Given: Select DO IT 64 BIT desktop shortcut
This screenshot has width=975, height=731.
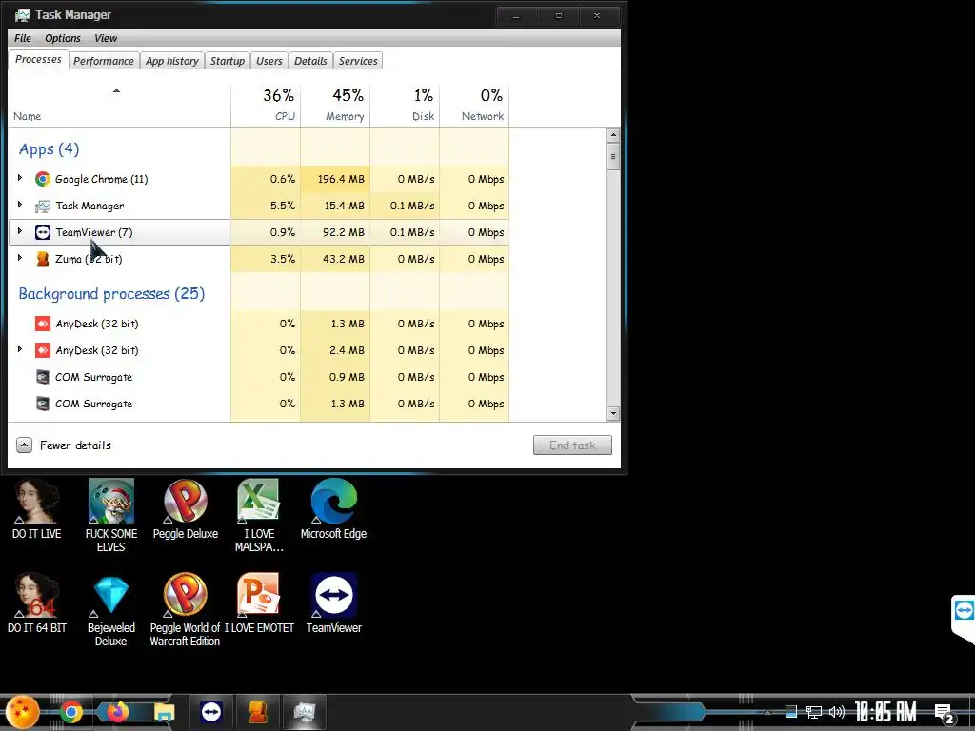Looking at the screenshot, I should coord(37,603).
